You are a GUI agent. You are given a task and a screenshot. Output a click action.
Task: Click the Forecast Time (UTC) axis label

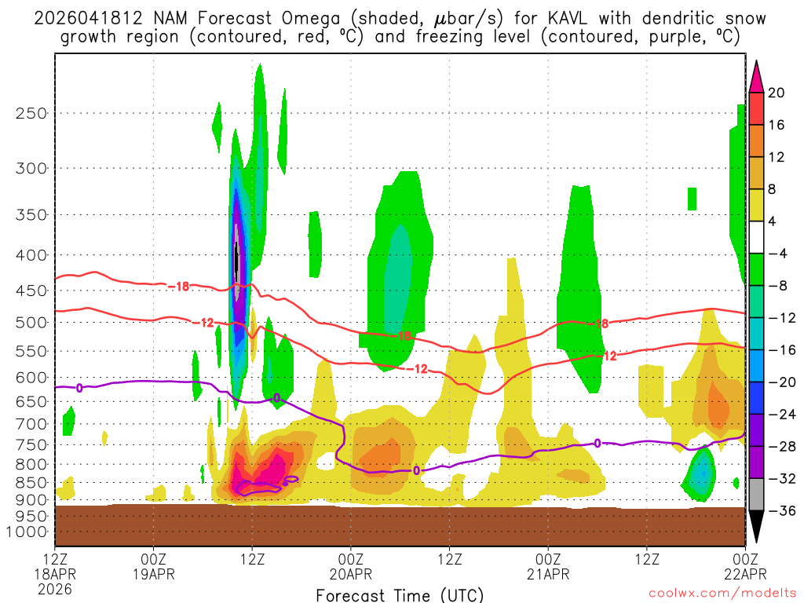pos(400,595)
